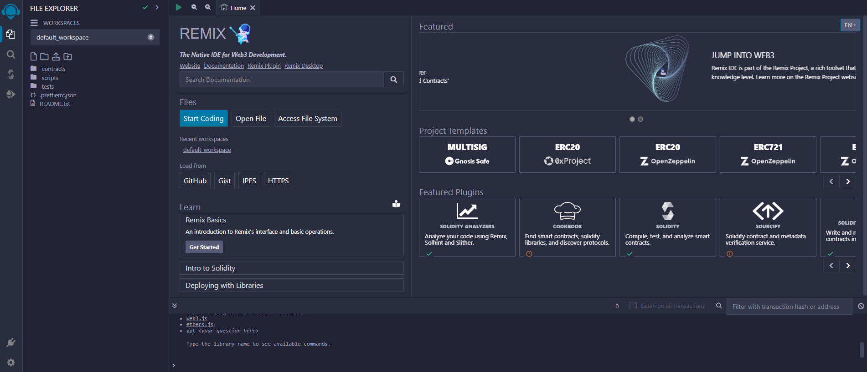
Task: Toggle Listen on all transactions checkbox
Action: point(633,306)
